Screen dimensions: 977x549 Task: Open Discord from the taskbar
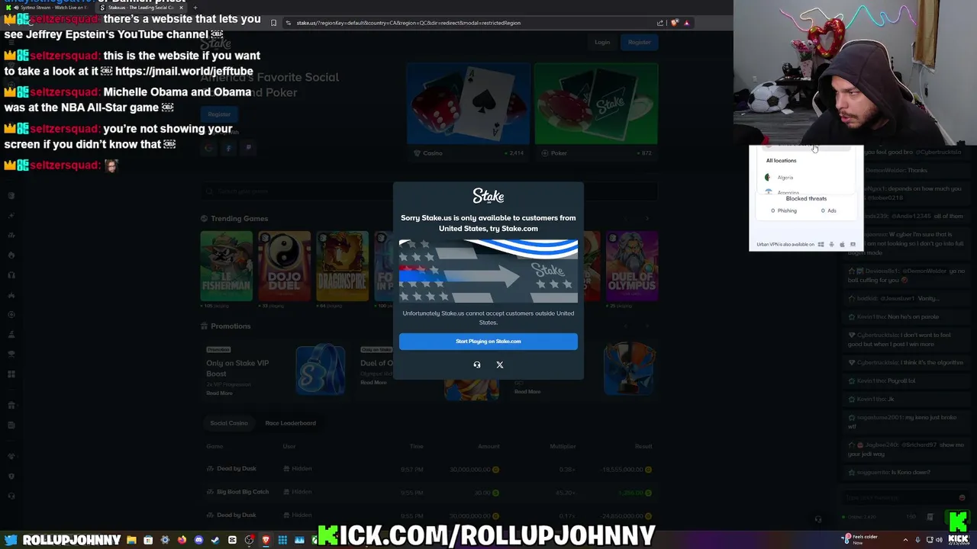[x=198, y=540]
